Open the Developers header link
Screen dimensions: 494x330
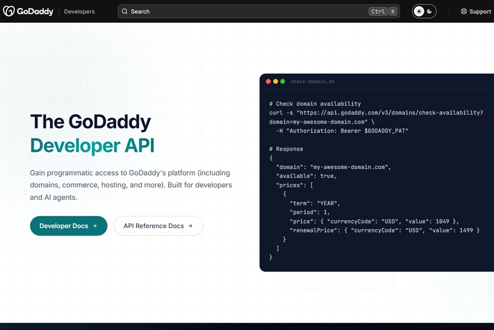pos(79,11)
